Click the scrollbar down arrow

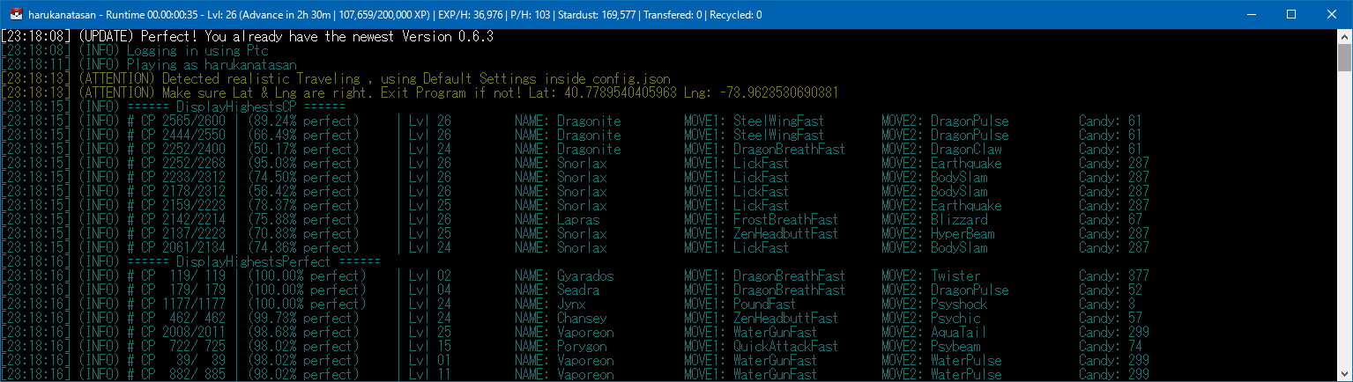tap(1344, 374)
